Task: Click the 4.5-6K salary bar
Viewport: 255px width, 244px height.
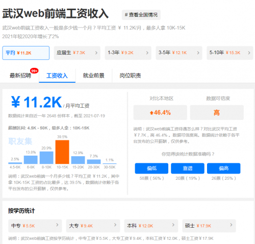Action: (x=15, y=163)
